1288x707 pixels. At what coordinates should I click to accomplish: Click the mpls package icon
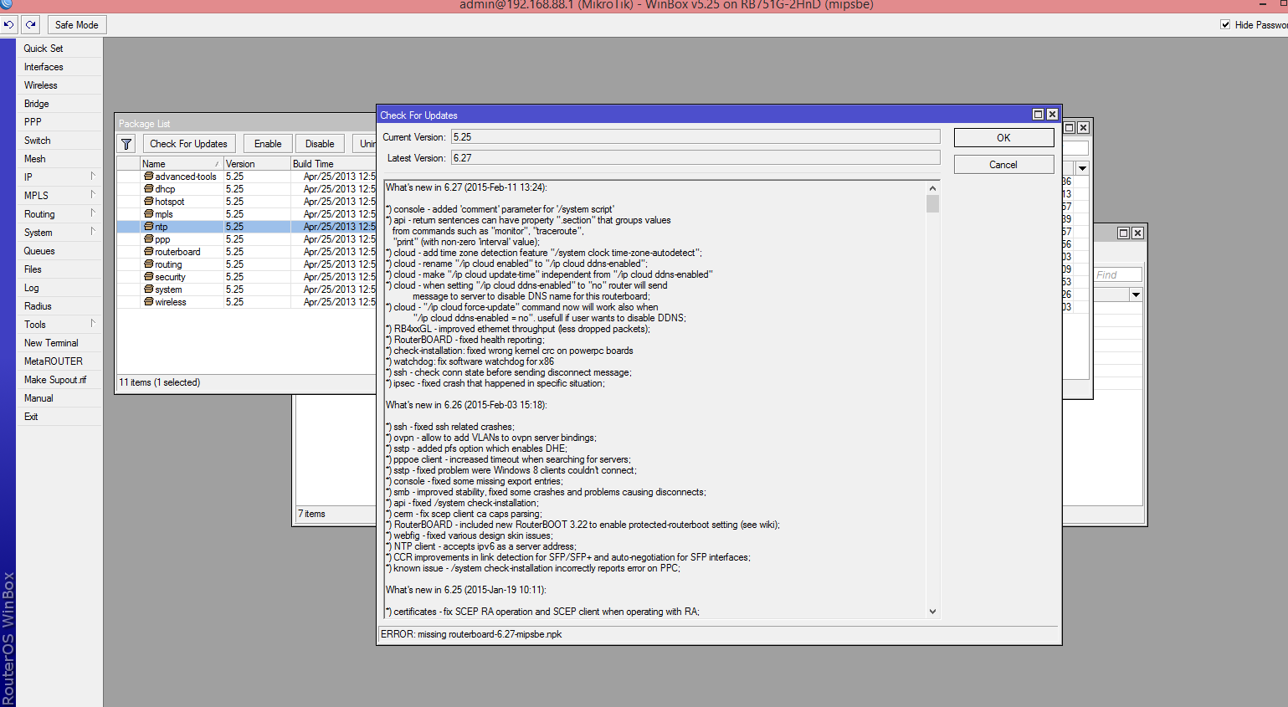[x=148, y=214]
